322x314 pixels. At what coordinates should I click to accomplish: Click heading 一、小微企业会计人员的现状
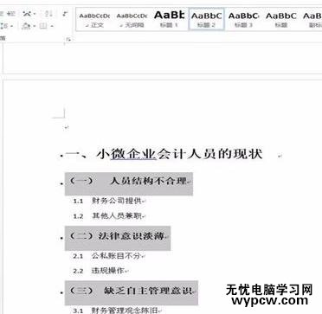[164, 154]
